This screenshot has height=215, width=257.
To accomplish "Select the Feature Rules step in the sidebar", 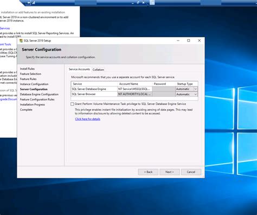I will (28, 79).
